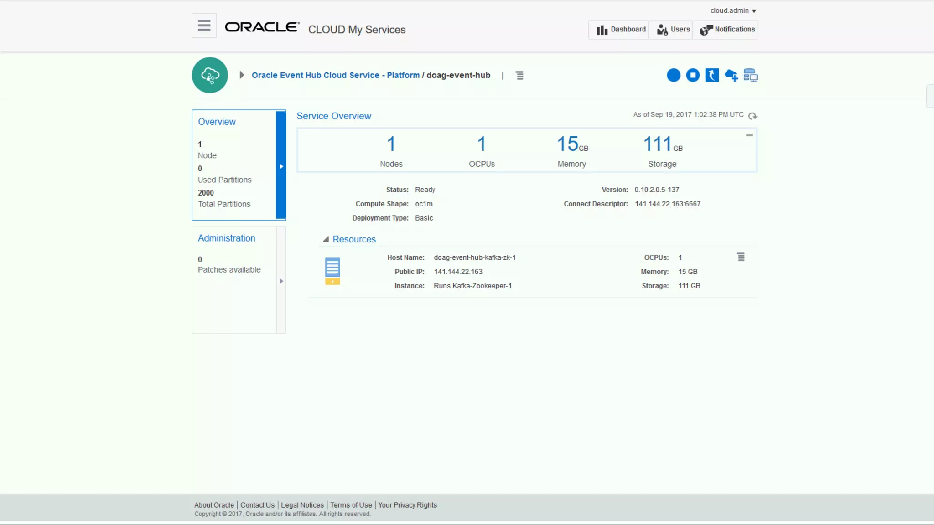Open the Notifications page

coord(727,30)
